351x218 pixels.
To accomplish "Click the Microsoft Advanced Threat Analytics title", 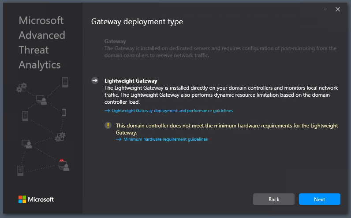I will coord(42,43).
